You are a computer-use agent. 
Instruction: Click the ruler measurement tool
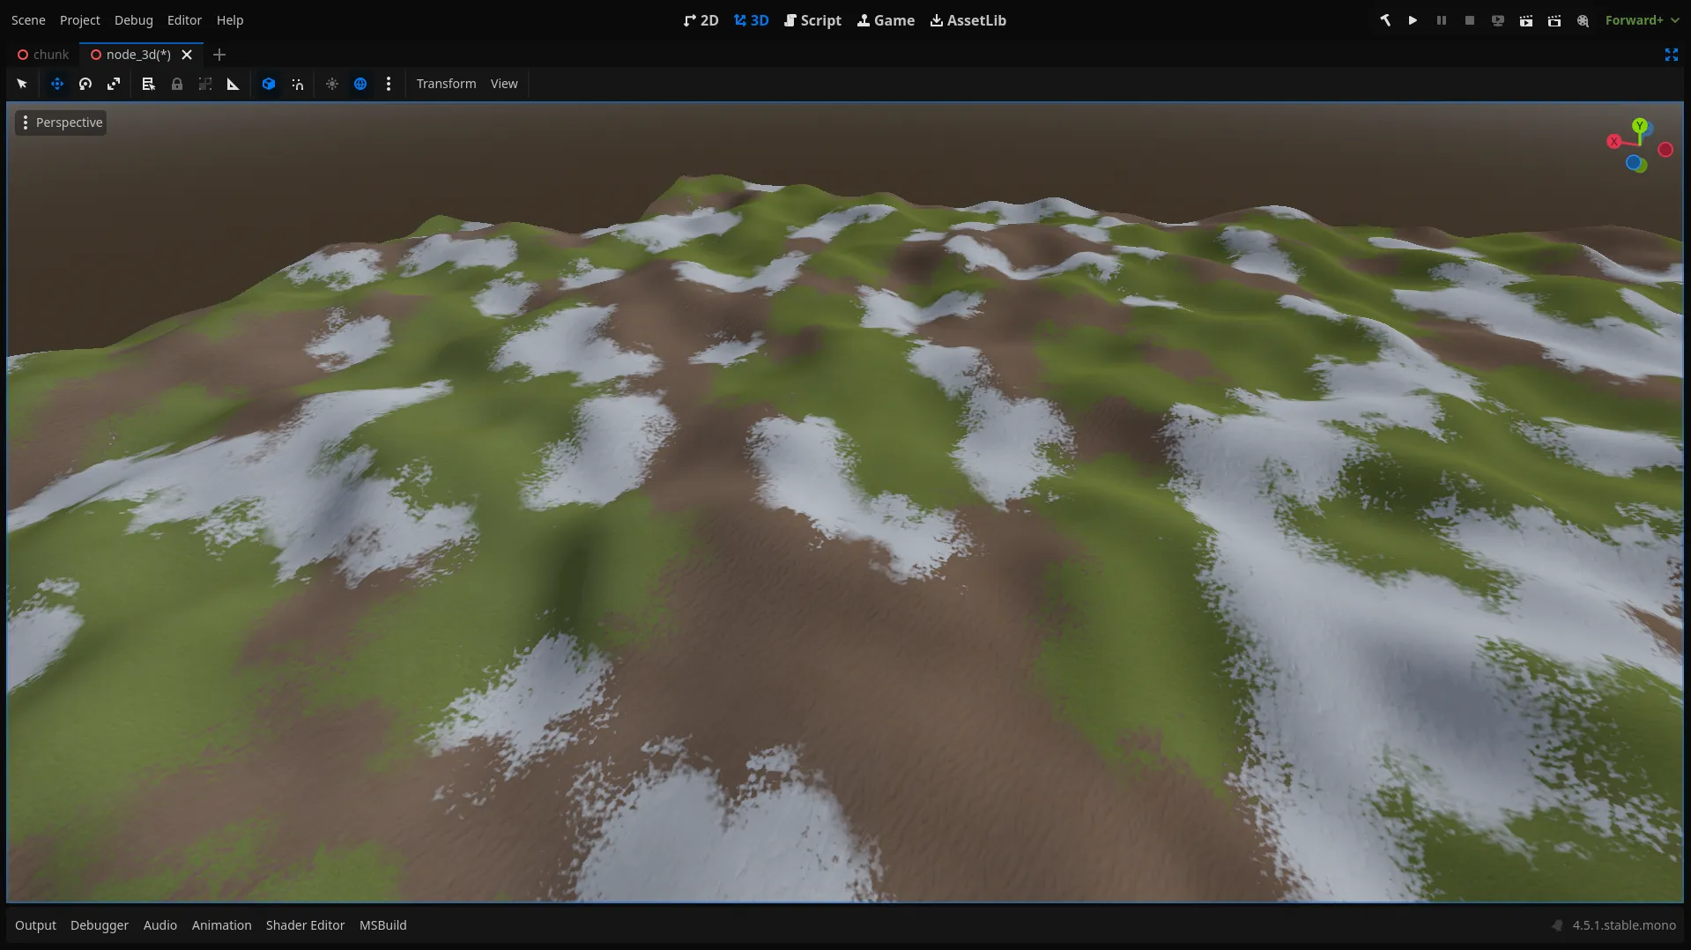tap(234, 84)
